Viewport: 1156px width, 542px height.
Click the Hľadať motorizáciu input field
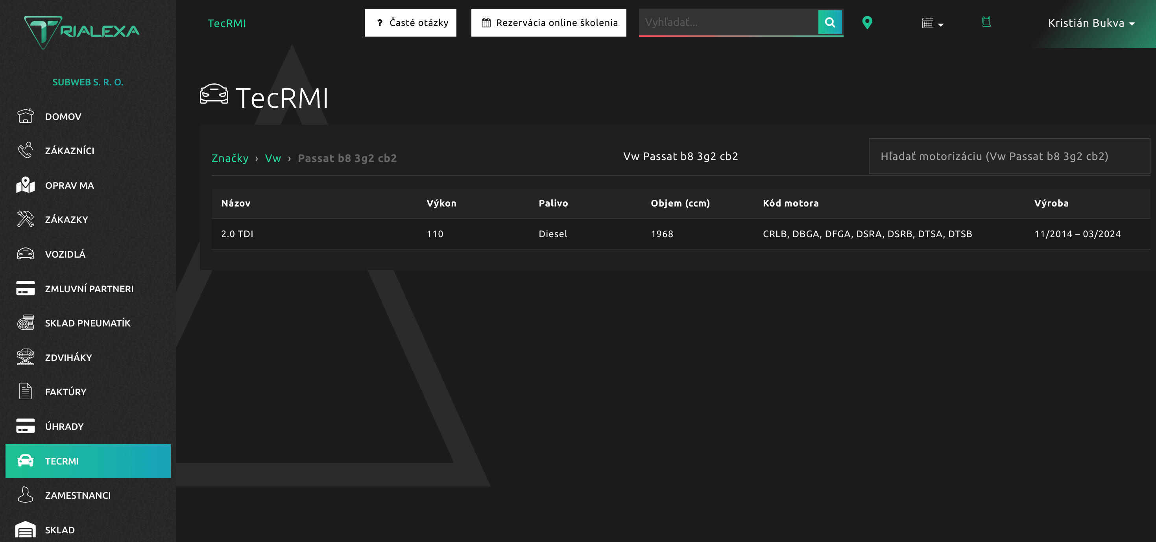tap(1009, 156)
